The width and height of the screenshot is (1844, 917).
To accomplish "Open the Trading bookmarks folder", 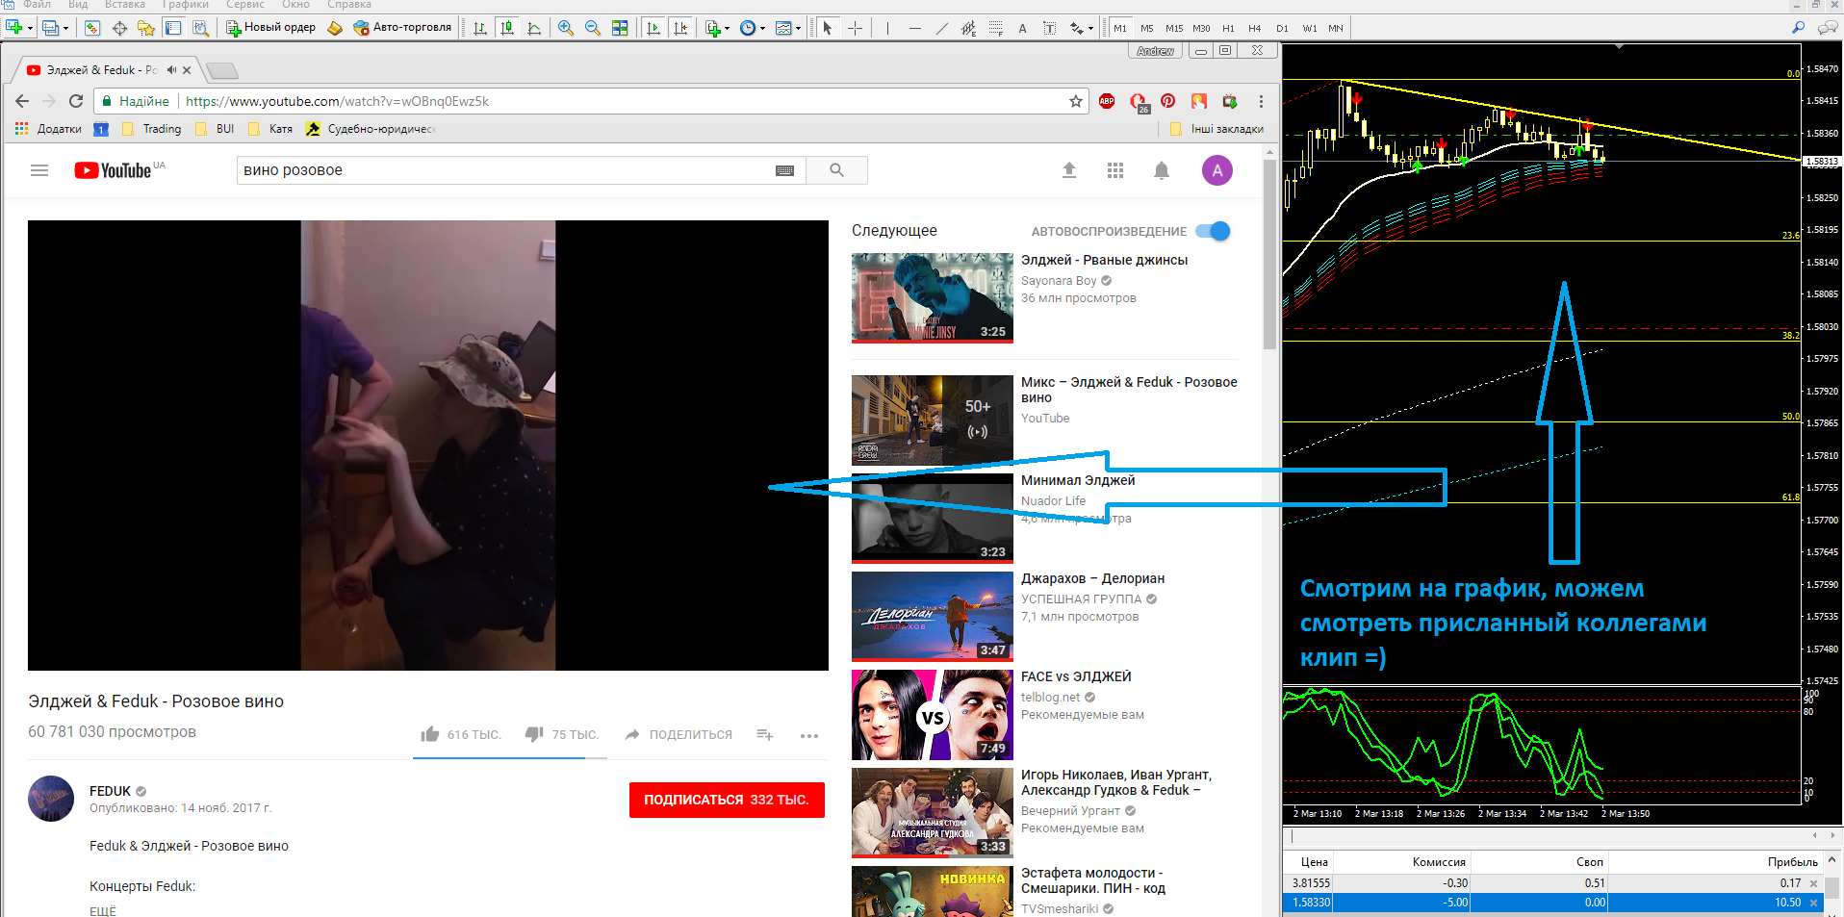I will (x=152, y=129).
